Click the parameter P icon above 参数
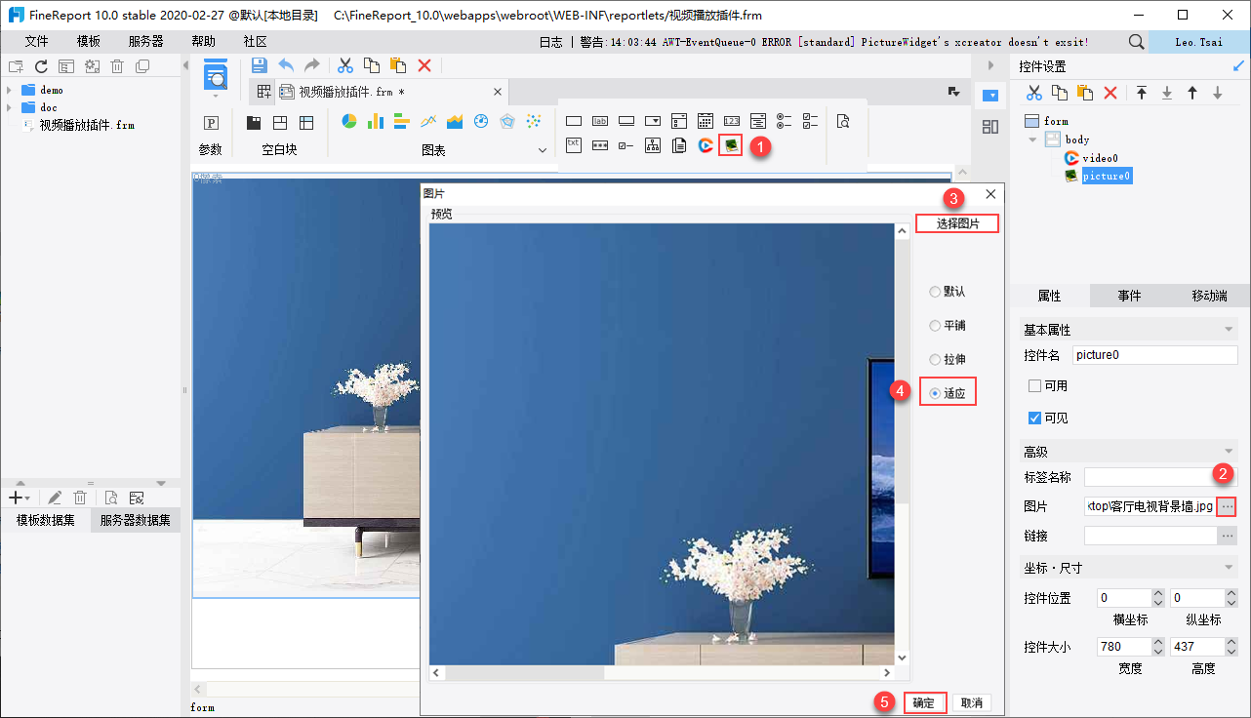This screenshot has width=1251, height=718. 210,123
